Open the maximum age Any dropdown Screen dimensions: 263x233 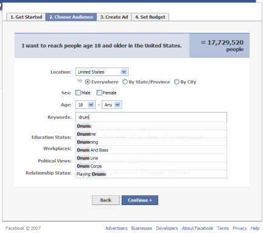pyautogui.click(x=112, y=105)
